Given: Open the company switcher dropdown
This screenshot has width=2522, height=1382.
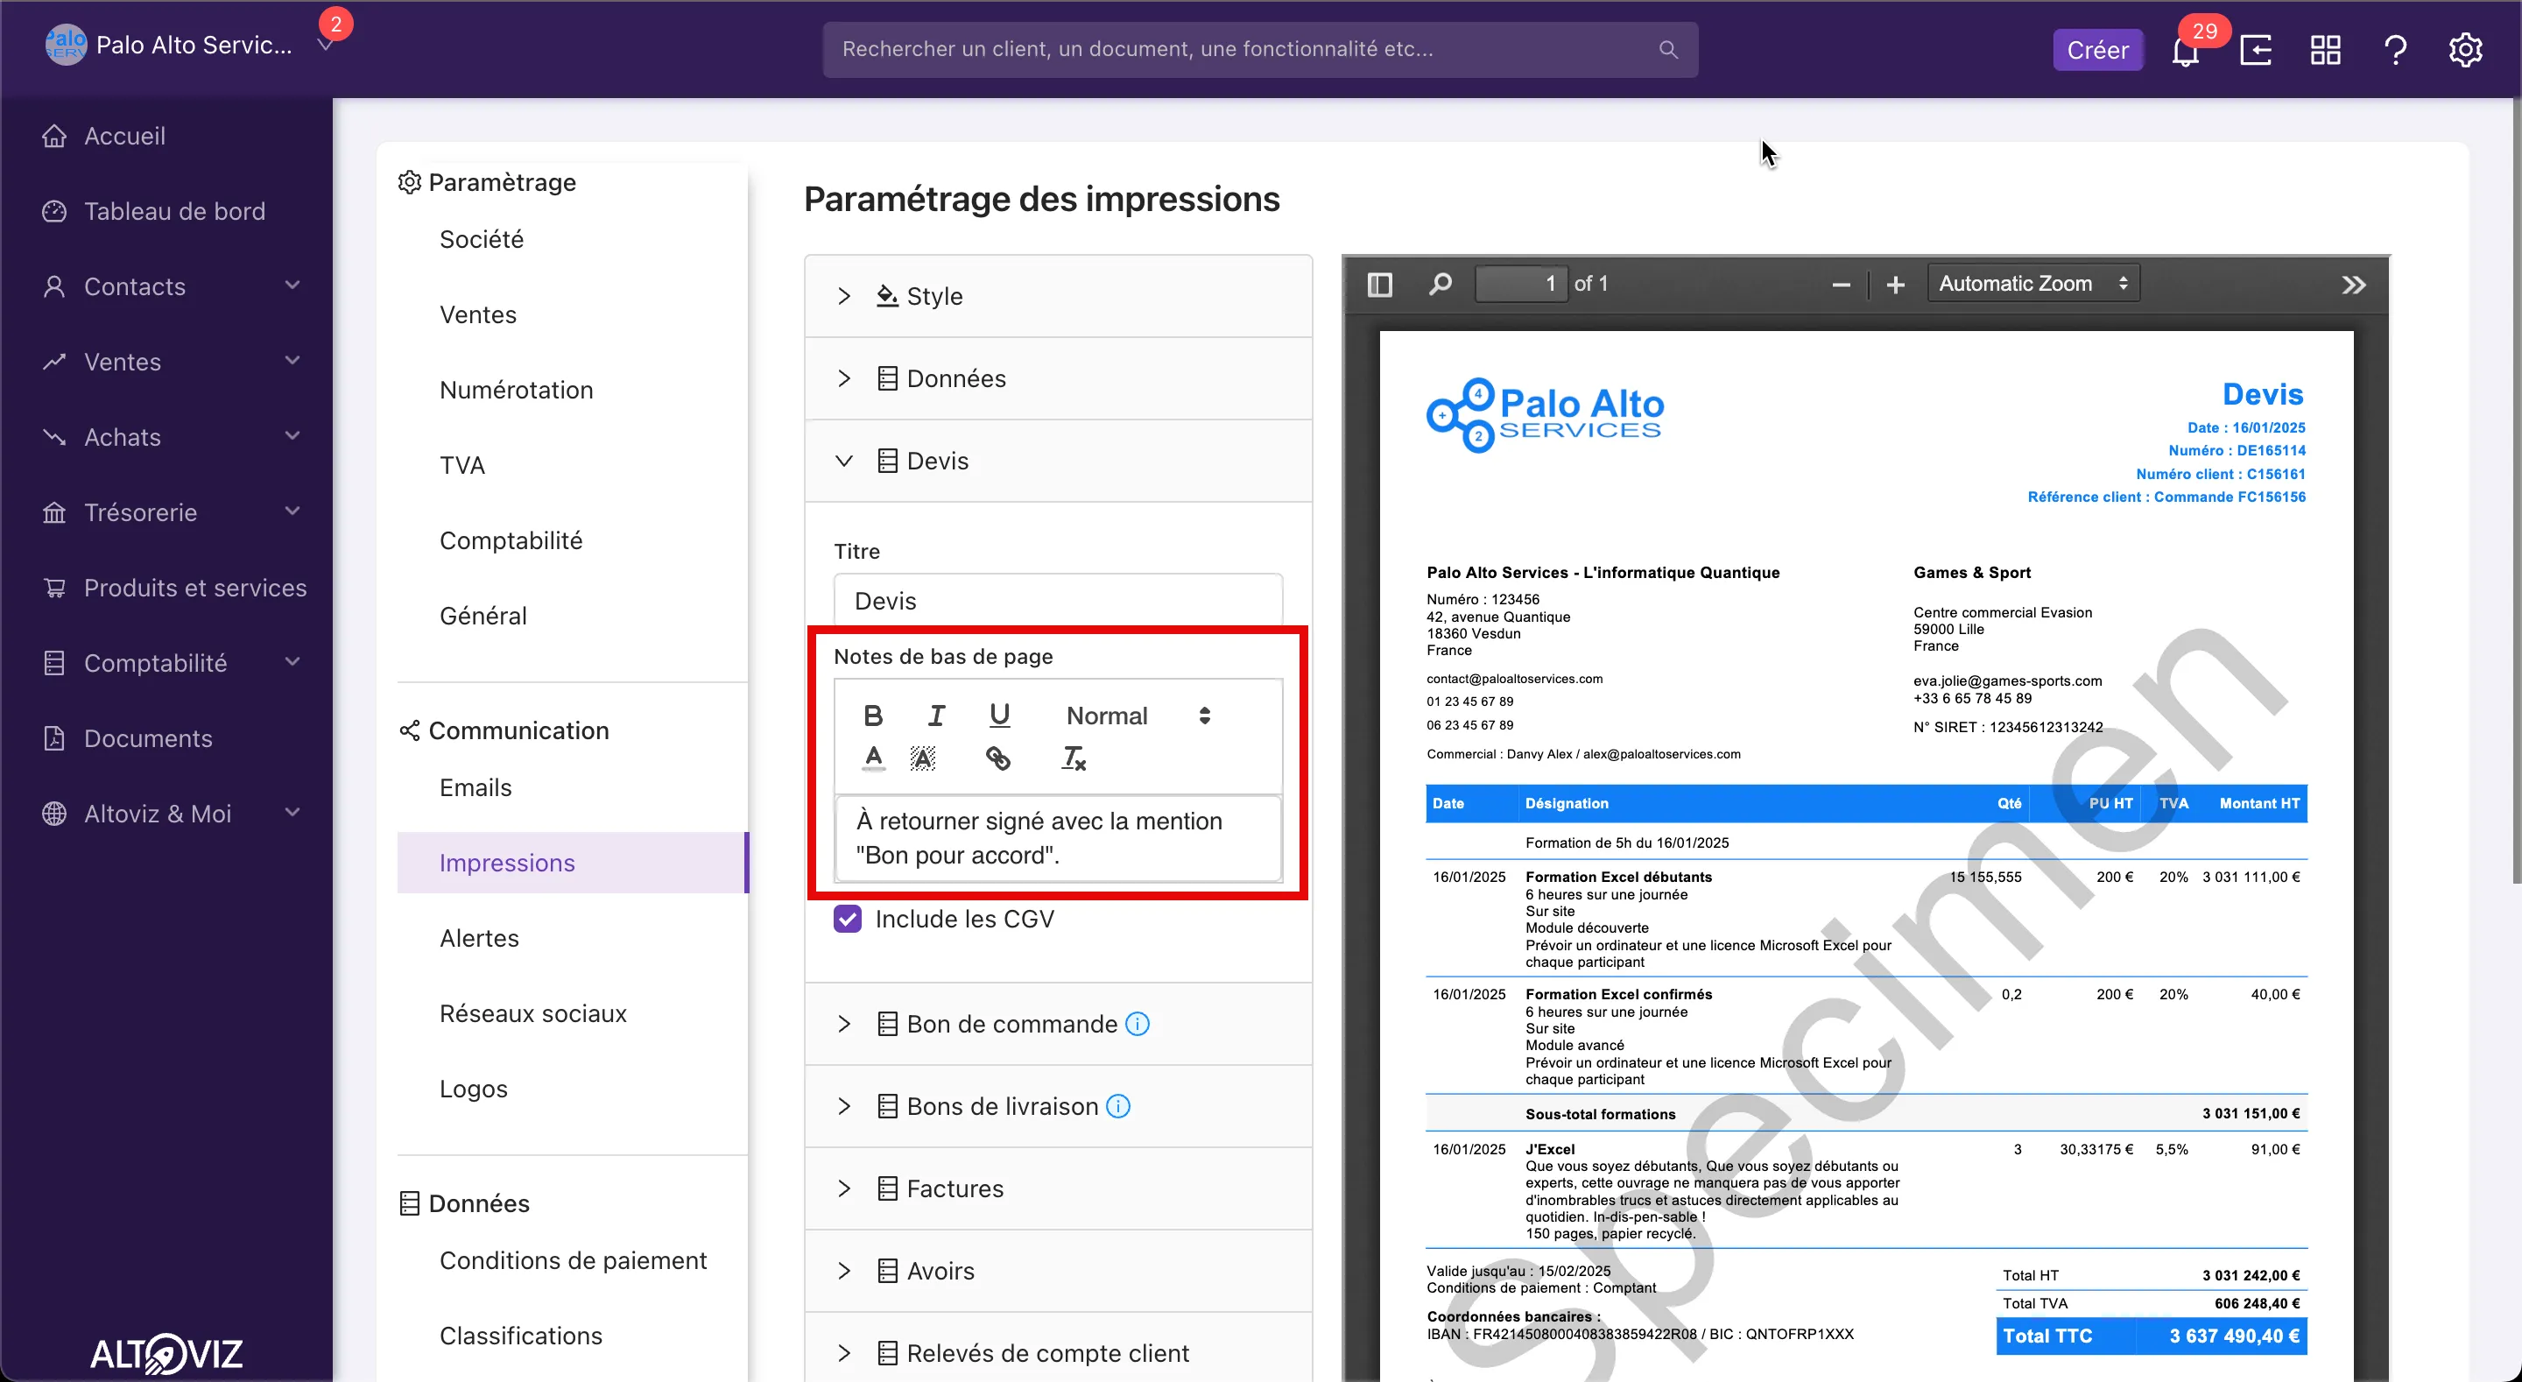Looking at the screenshot, I should pyautogui.click(x=326, y=45).
